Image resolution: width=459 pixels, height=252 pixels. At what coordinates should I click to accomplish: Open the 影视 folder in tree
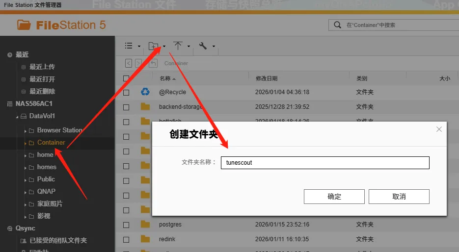click(44, 216)
